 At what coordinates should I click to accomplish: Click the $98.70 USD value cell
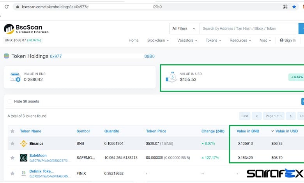(277, 158)
